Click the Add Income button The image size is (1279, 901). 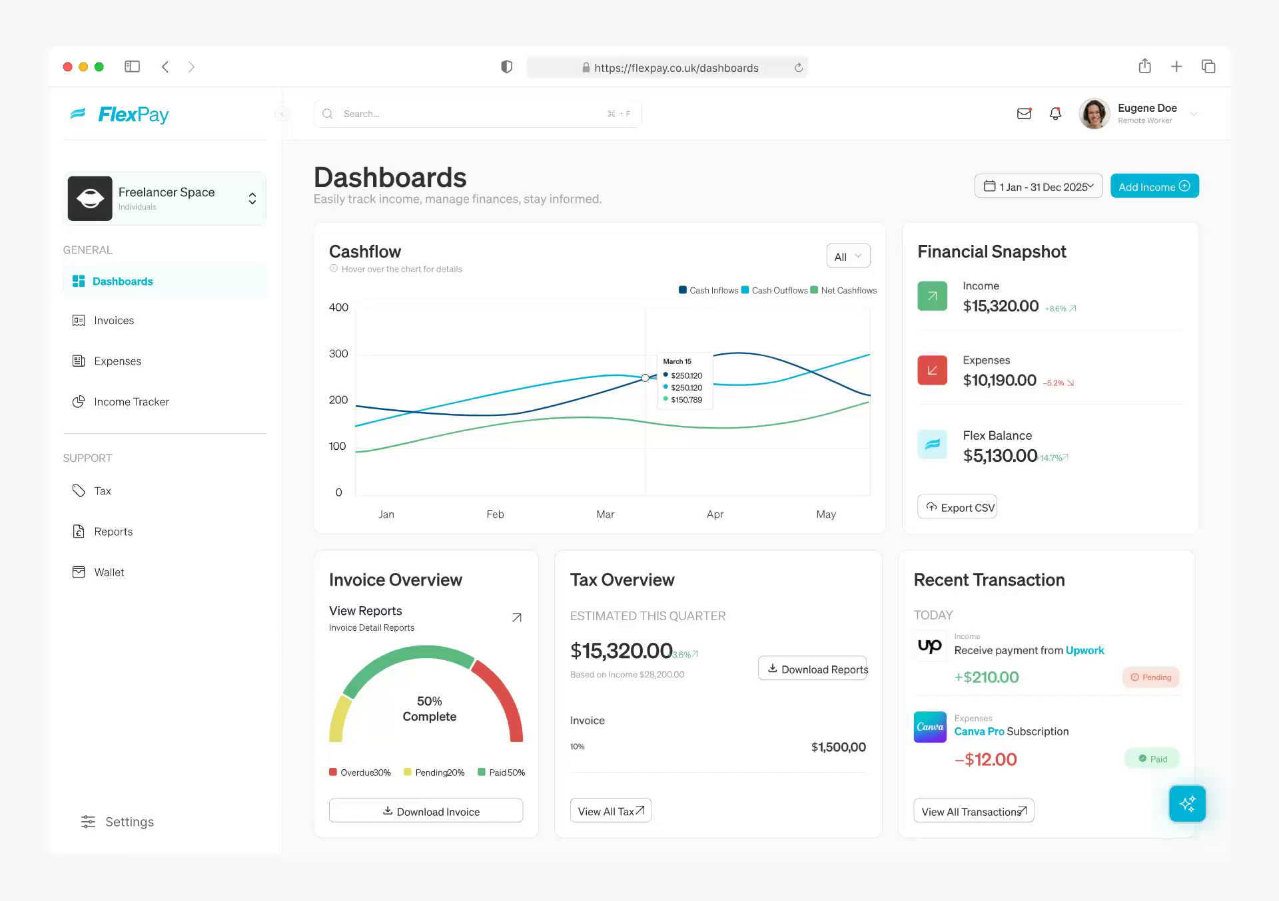pyautogui.click(x=1154, y=186)
